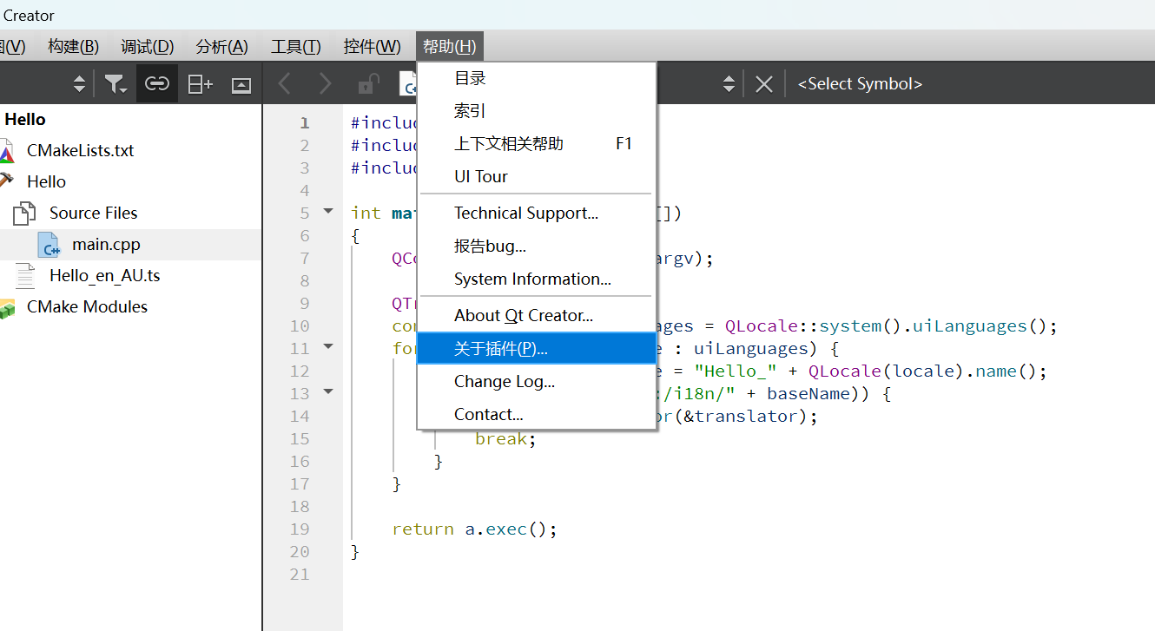
Task: Click the C++ file icon next to main.cpp
Action: 48,244
